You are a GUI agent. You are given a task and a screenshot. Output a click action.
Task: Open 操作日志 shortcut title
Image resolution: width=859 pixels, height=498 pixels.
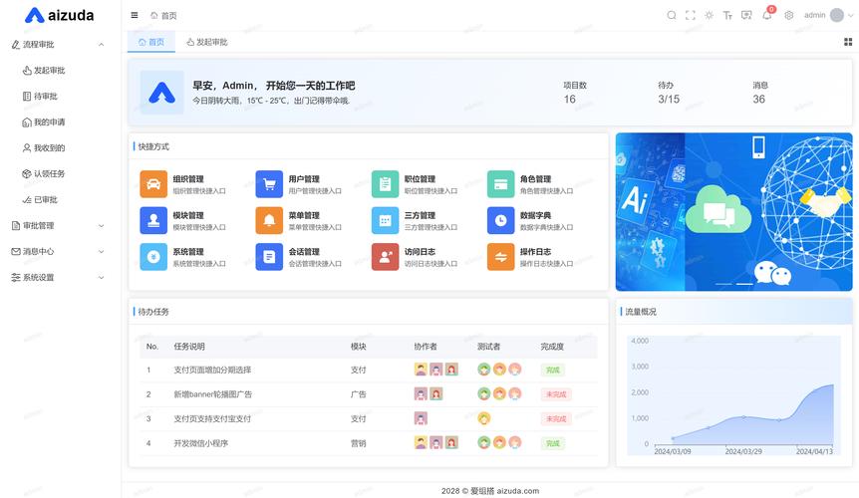coord(536,252)
